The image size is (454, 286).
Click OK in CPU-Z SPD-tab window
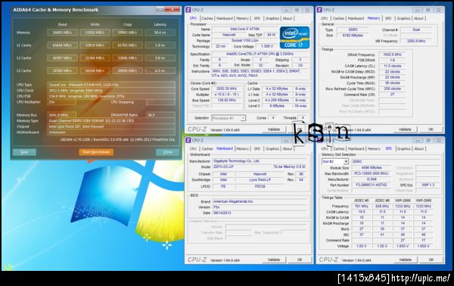click(431, 260)
